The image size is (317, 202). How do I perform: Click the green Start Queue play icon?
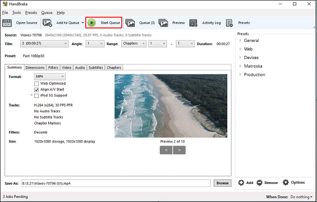[92, 23]
